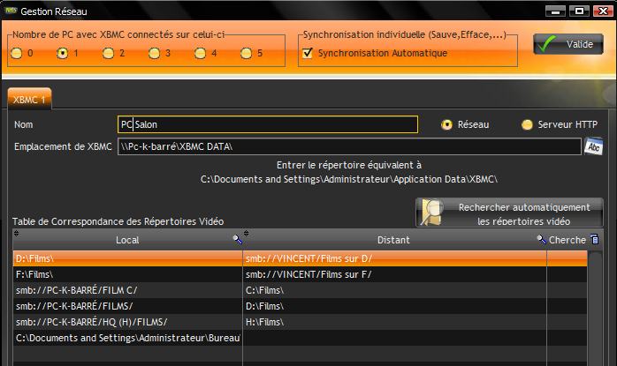Image resolution: width=617 pixels, height=366 pixels.
Task: Click the Abc icon beside XBMC path
Action: pyautogui.click(x=594, y=146)
